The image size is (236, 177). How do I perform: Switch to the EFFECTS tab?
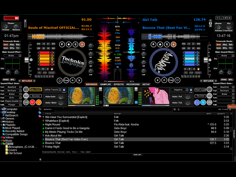(119, 84)
